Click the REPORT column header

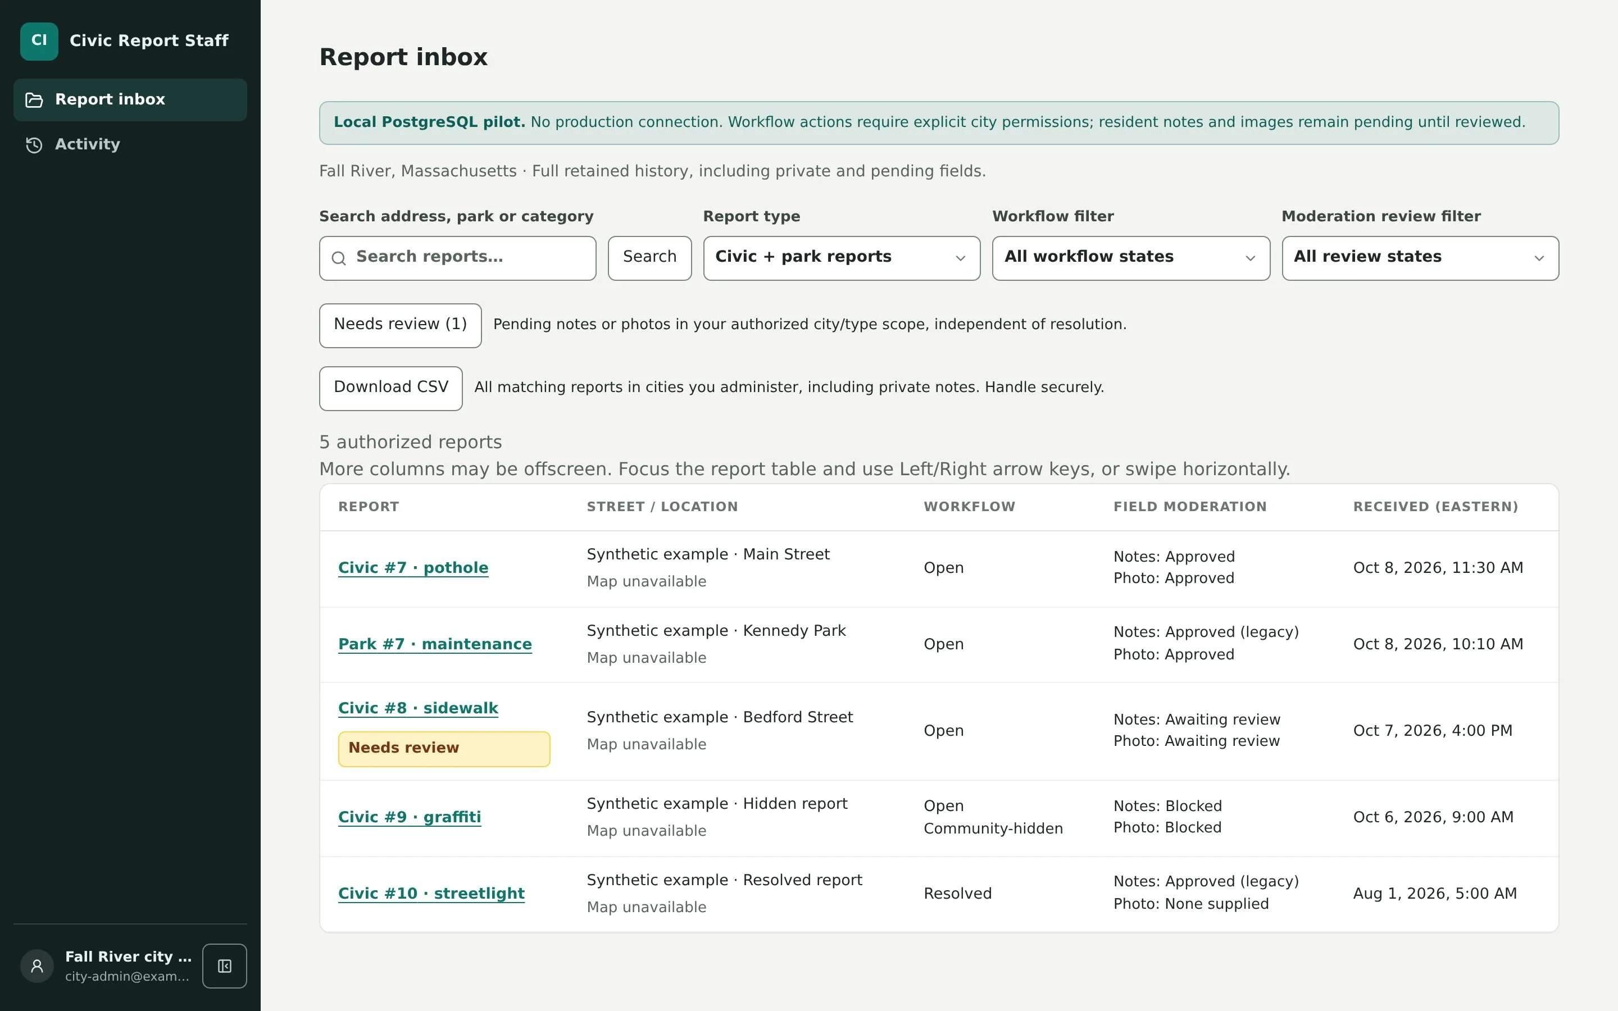point(369,507)
